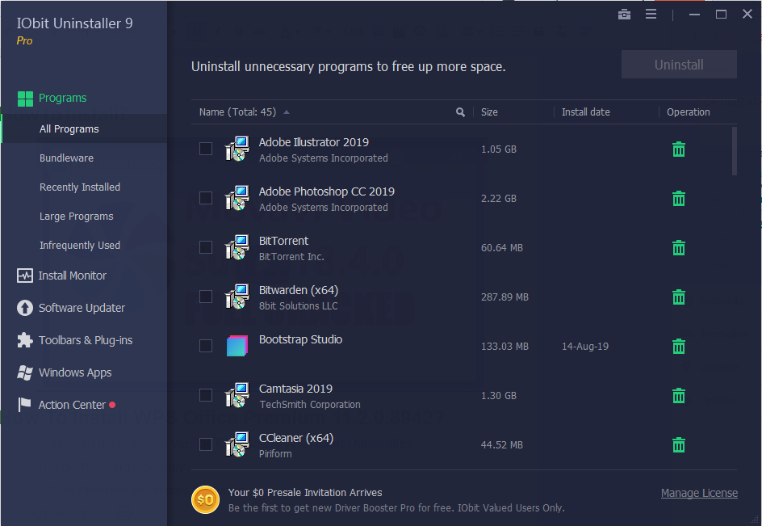This screenshot has height=526, width=762.
Task: Click the 287.89 MB size value
Action: pos(505,297)
